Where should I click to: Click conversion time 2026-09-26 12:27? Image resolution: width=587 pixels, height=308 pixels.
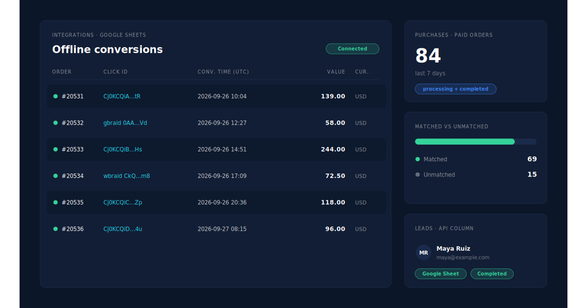(x=222, y=123)
